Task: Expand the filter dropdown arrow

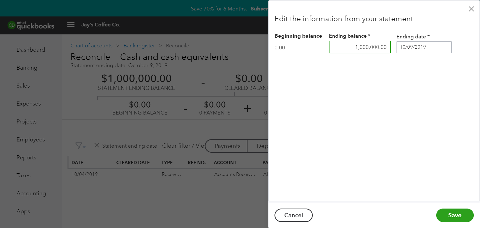Action: (84, 147)
